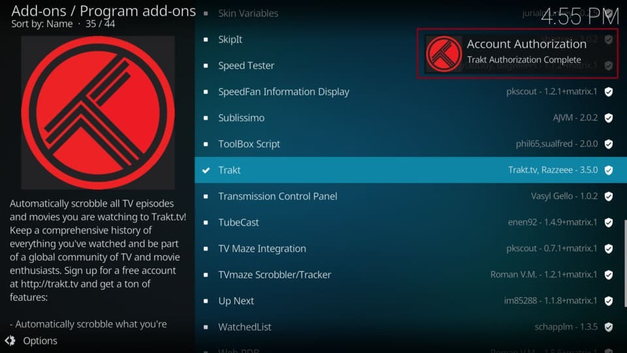Click version text schapplm - 1.3.5

click(566, 327)
